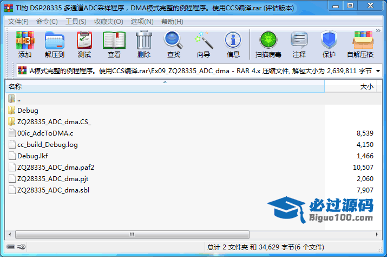Open the address bar path dropdown arrow

coord(378,71)
